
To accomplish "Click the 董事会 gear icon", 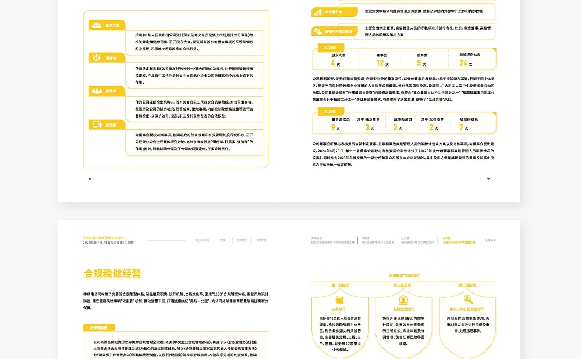I will (x=96, y=57).
